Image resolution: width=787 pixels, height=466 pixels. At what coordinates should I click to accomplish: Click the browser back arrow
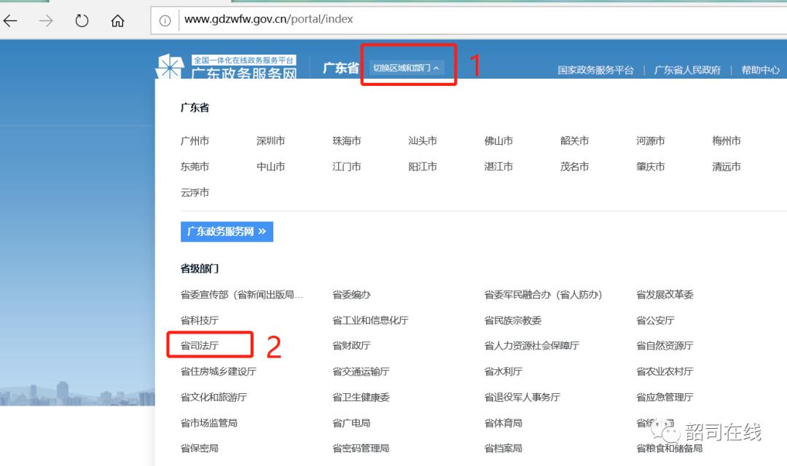(x=10, y=20)
